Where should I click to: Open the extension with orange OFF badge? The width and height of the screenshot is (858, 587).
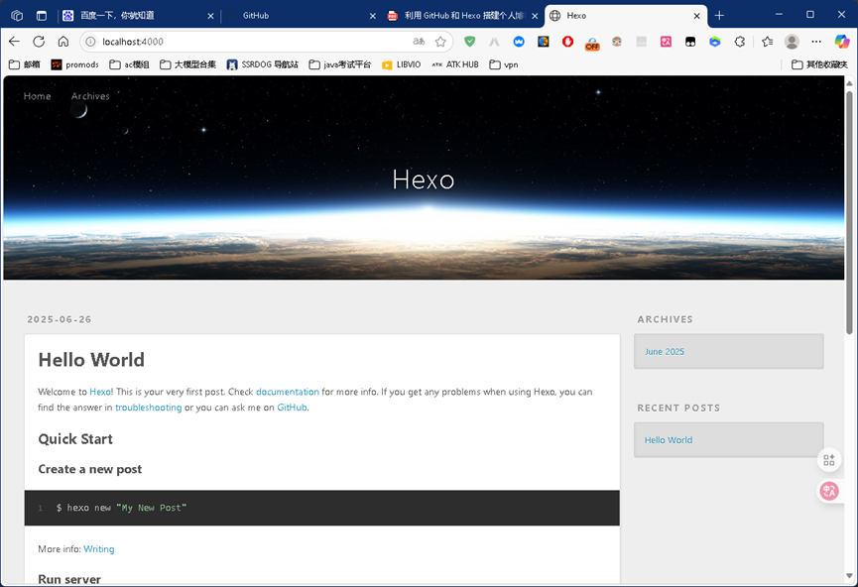592,43
